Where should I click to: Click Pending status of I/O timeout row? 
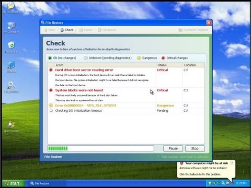tap(163, 111)
